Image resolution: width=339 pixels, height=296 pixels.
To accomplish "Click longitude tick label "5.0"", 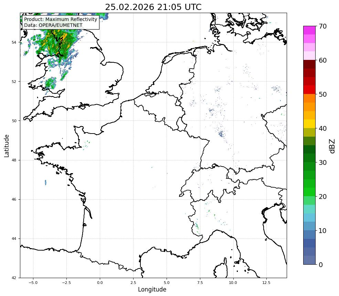I will tap(167, 283).
